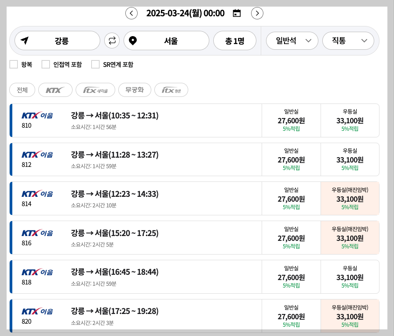Click the 소요시간: 1시간 56분 text

(x=94, y=127)
